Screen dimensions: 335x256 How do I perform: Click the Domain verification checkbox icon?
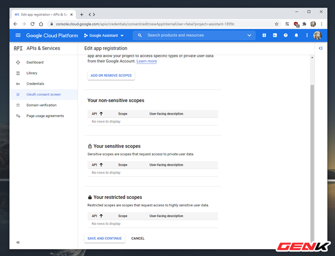click(x=18, y=105)
